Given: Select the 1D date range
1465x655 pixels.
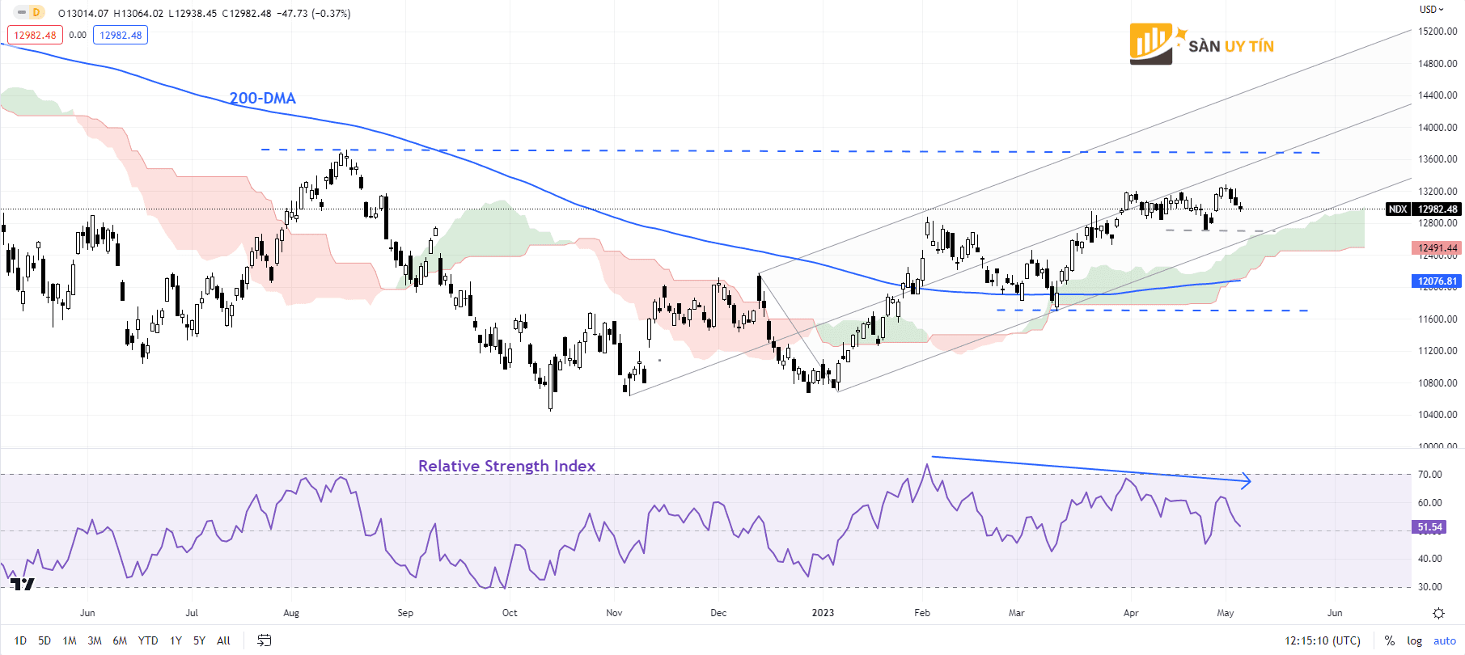Looking at the screenshot, I should [20, 640].
